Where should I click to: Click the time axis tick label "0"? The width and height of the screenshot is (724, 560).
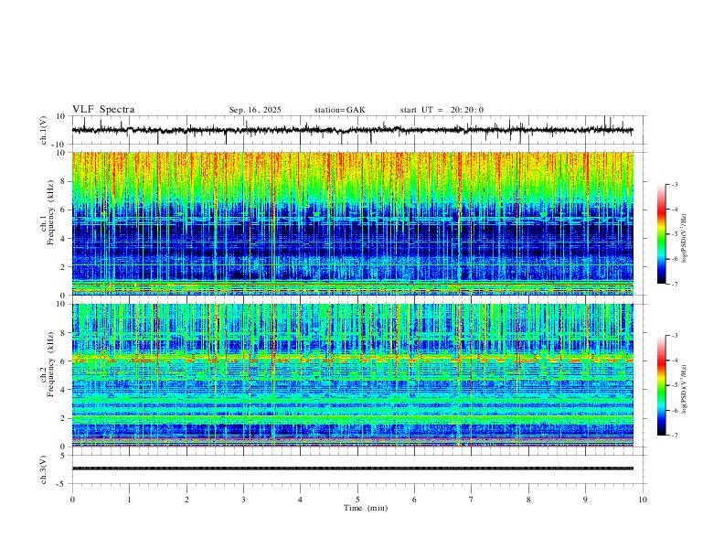pos(72,500)
